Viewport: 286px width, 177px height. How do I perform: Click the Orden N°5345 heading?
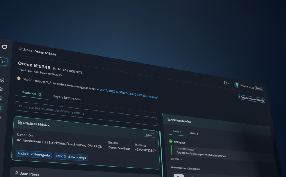[34, 65]
